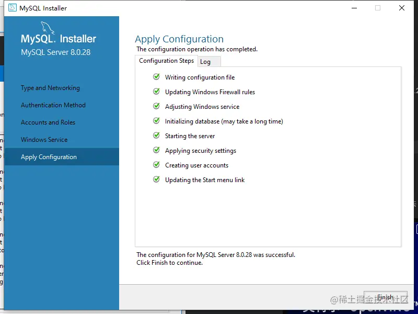Click check icon beside Applying security settings

(156, 150)
